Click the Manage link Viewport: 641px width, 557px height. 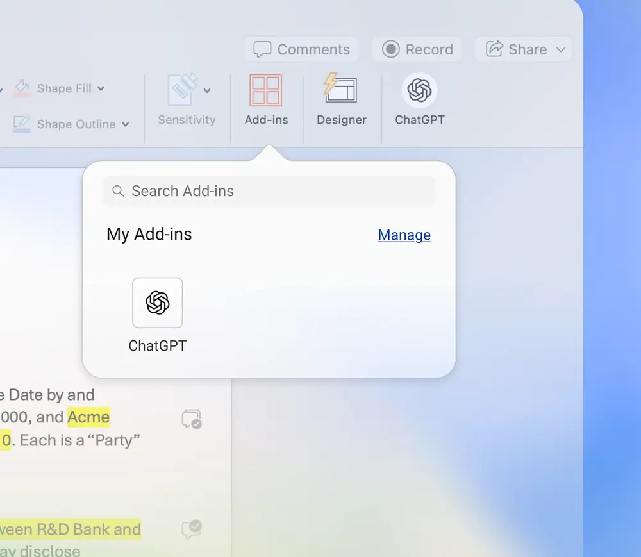pos(404,235)
